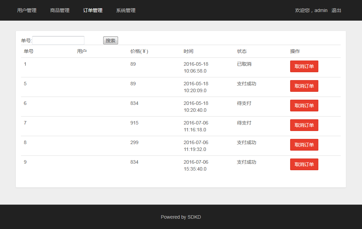Cancel order 7 using its 取消订单 button
The height and width of the screenshot is (229, 362).
(x=304, y=125)
